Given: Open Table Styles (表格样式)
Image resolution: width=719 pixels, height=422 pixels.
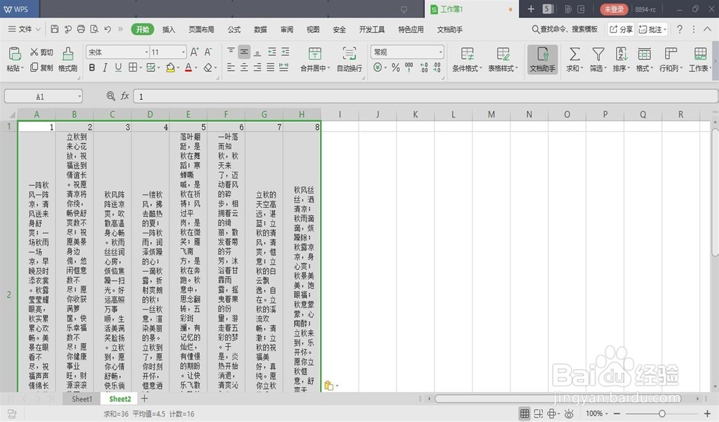Looking at the screenshot, I should tap(503, 59).
